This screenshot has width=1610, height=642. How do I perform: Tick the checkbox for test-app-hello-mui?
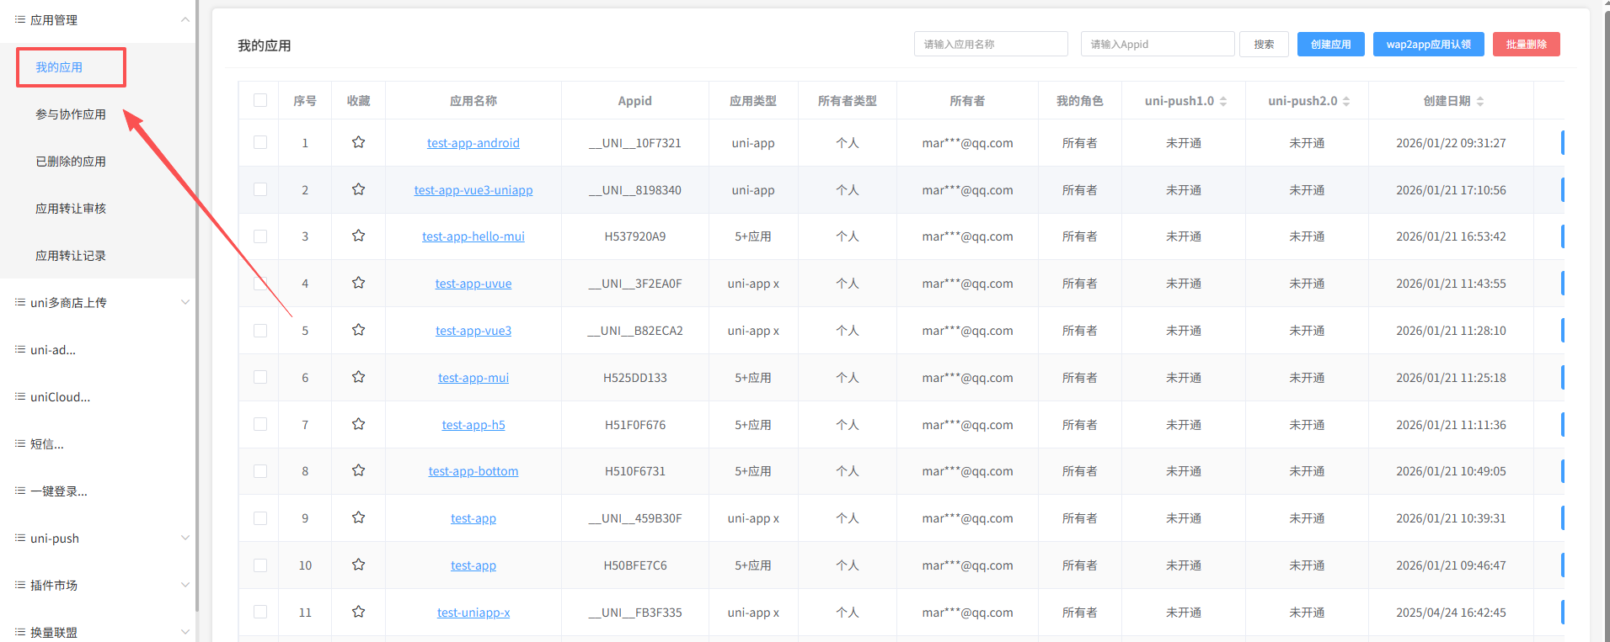(x=260, y=236)
